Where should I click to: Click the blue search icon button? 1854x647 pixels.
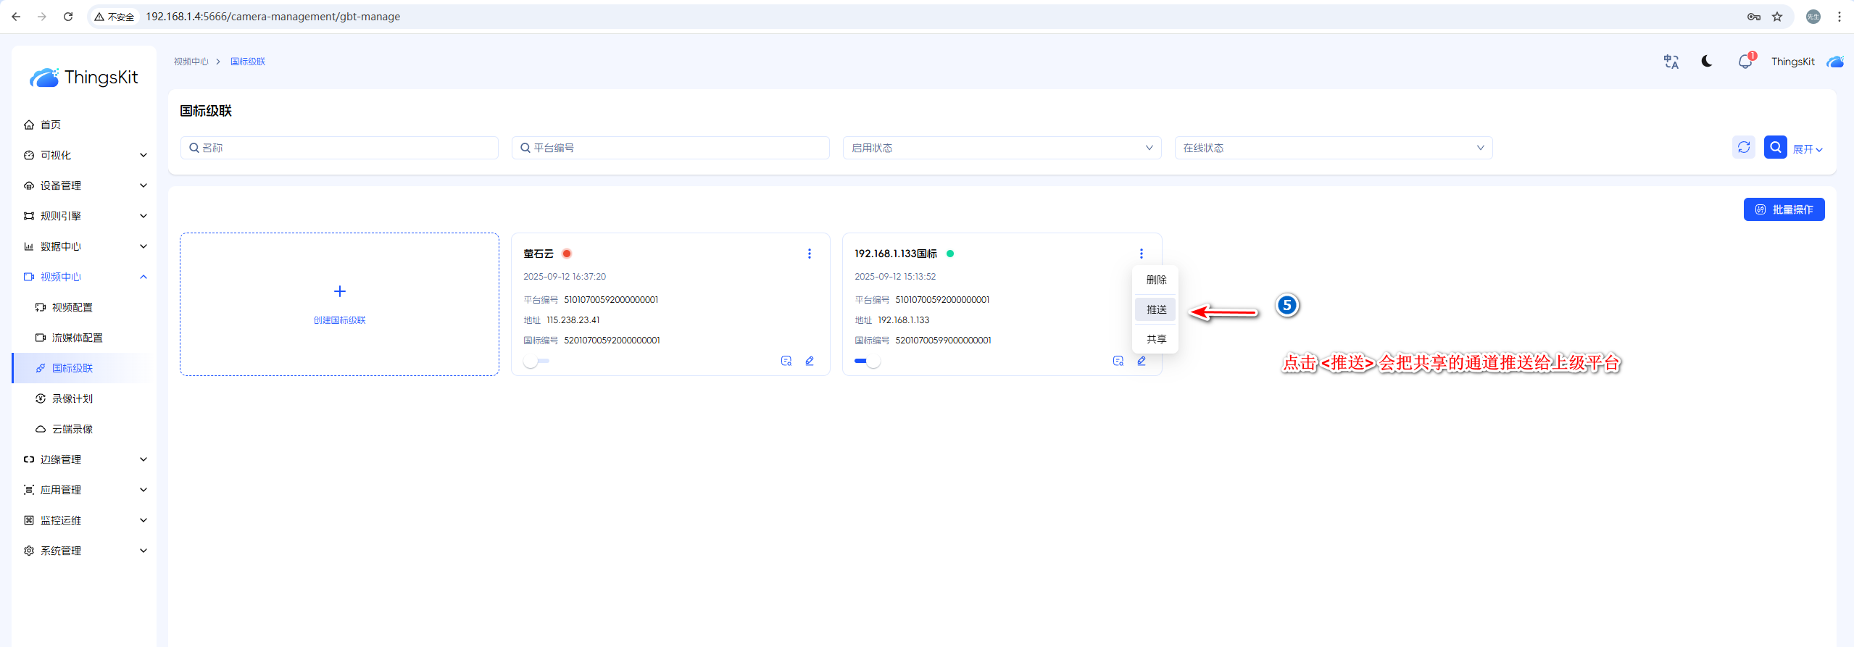[1775, 148]
